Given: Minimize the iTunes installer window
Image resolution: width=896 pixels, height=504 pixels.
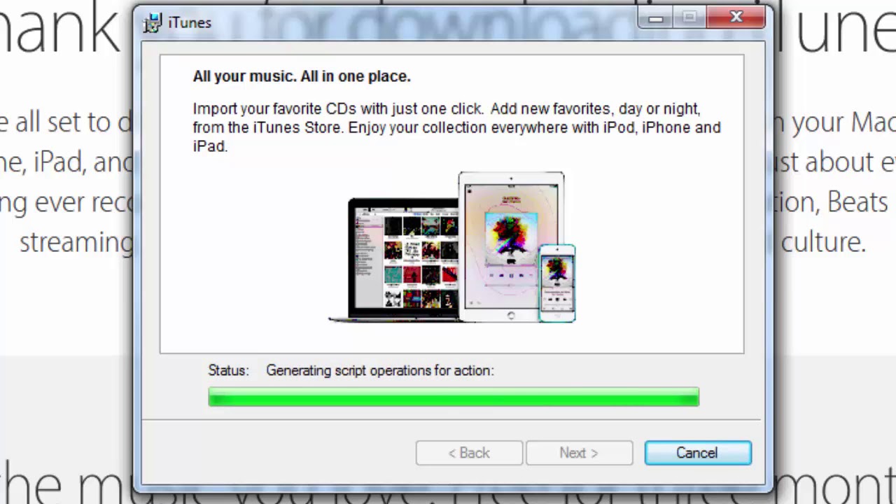Looking at the screenshot, I should 656,18.
